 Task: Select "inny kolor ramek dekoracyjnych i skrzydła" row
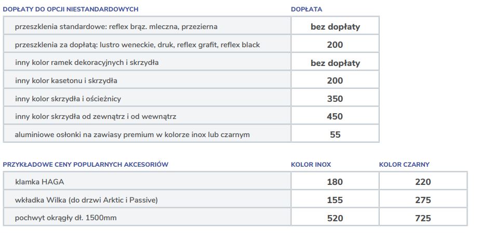(x=87, y=63)
